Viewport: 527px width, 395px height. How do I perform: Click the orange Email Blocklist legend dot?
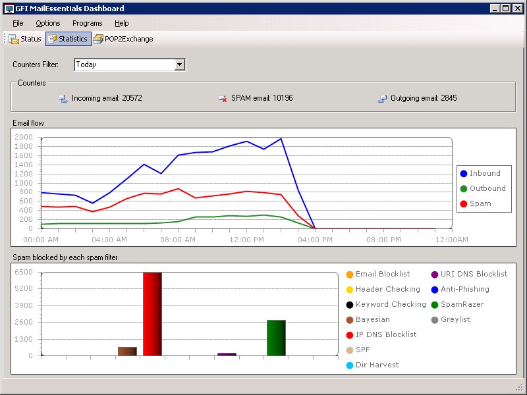(350, 275)
